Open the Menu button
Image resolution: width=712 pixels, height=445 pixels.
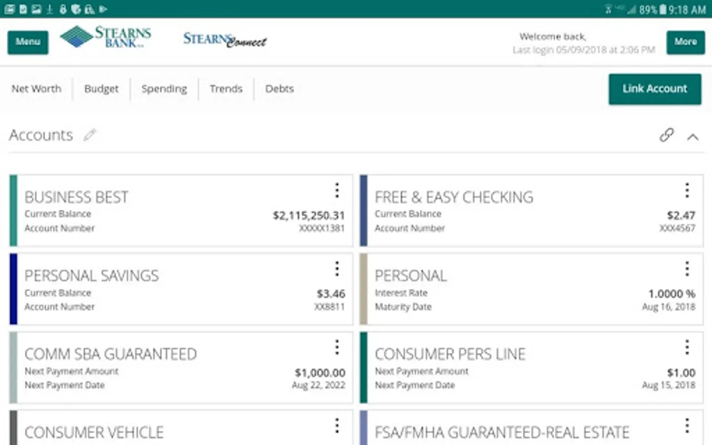click(28, 42)
